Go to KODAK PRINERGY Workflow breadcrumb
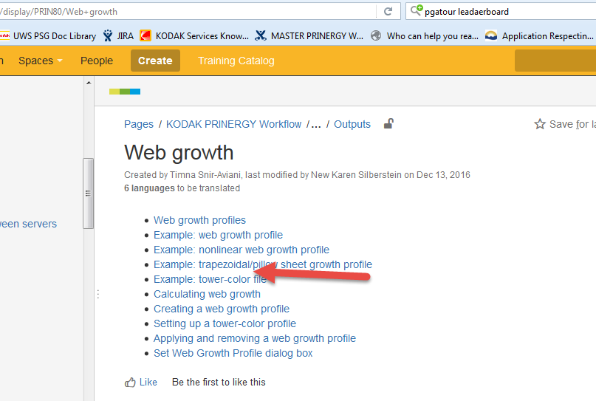Viewport: 596px width, 401px height. coord(234,124)
